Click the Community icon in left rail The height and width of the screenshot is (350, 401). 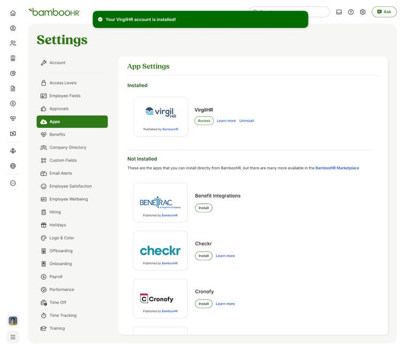13,151
